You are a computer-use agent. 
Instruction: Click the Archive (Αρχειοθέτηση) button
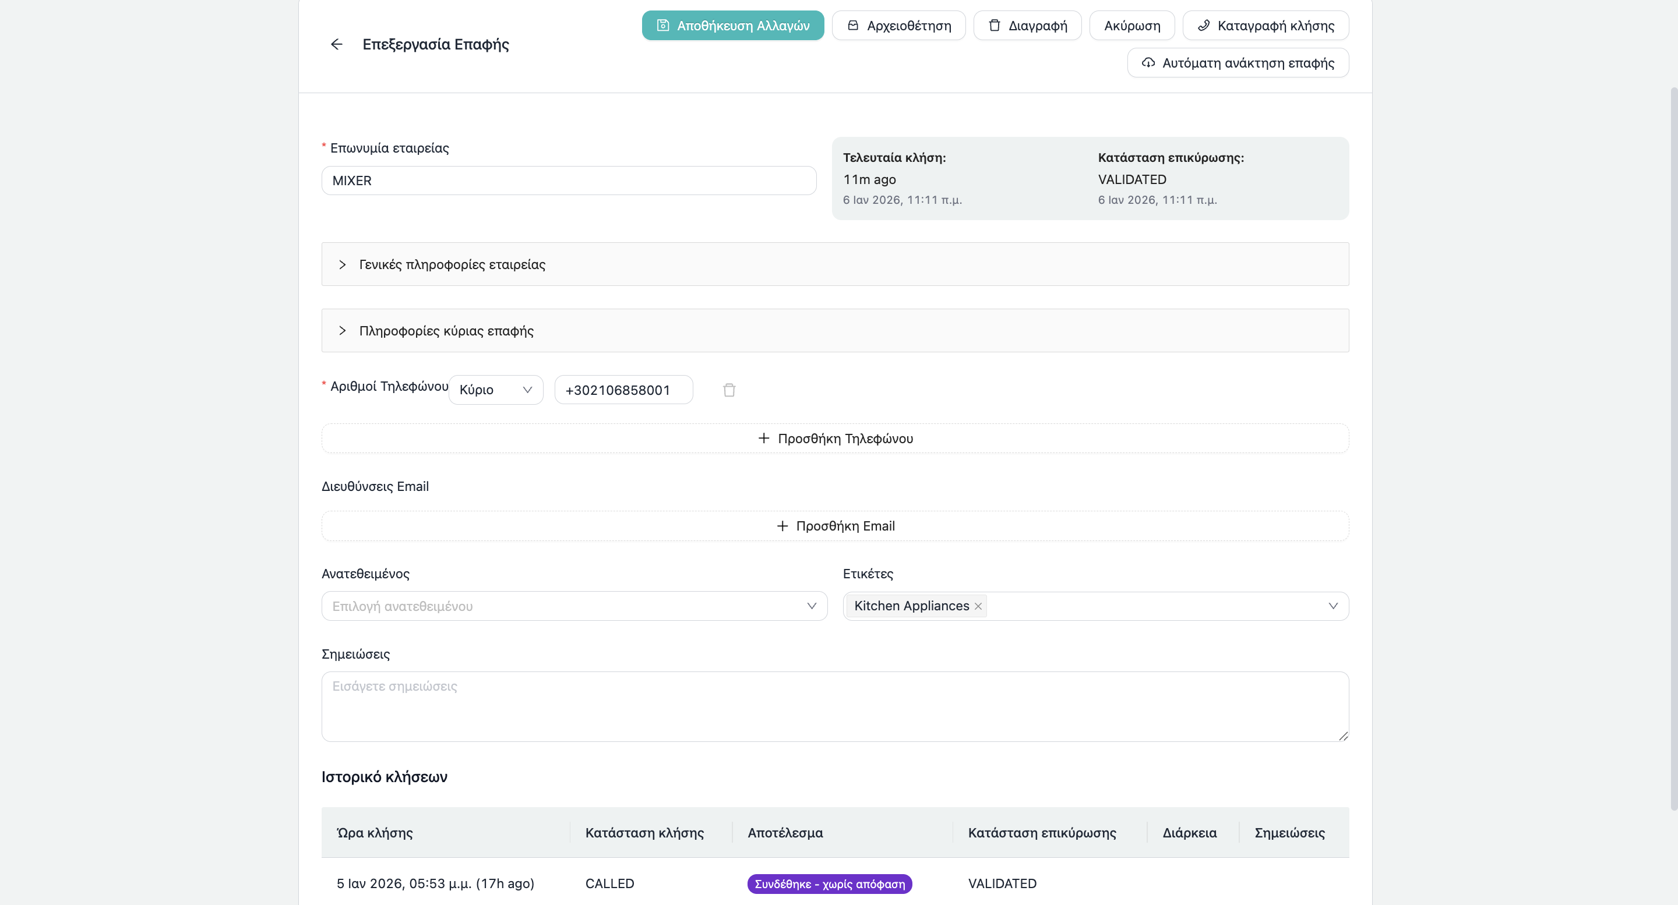[x=898, y=26]
